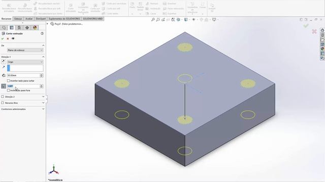Open Design Library task pane icon
Image resolution: width=325 pixels, height=182 pixels.
[322, 35]
